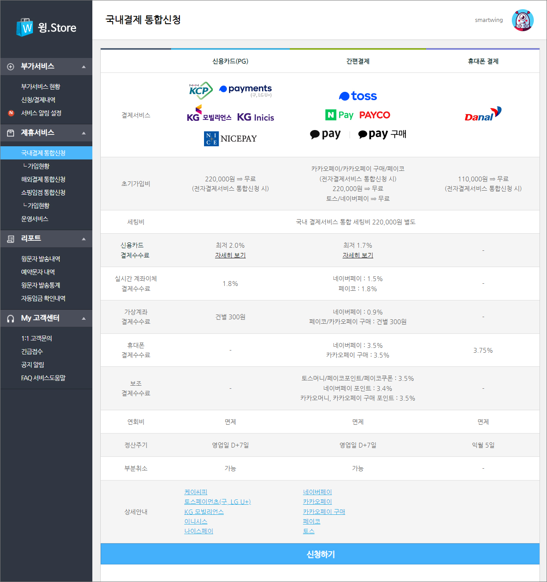Click the Danal logo
The image size is (547, 582).
pyautogui.click(x=483, y=114)
